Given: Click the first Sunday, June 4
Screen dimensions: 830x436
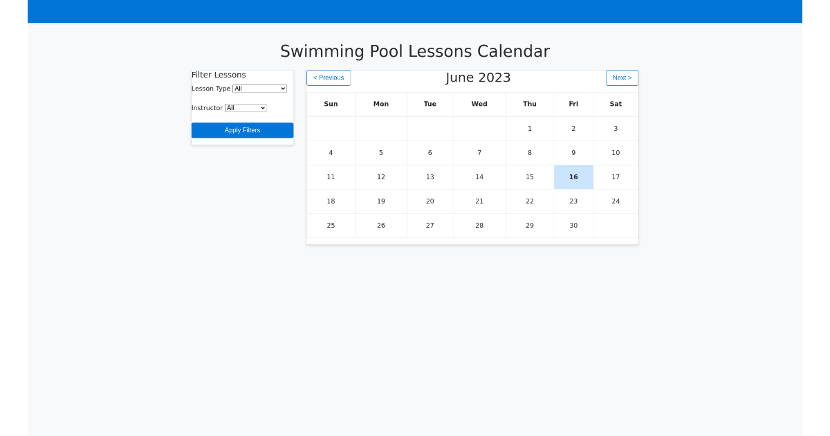Looking at the screenshot, I should pyautogui.click(x=331, y=152).
